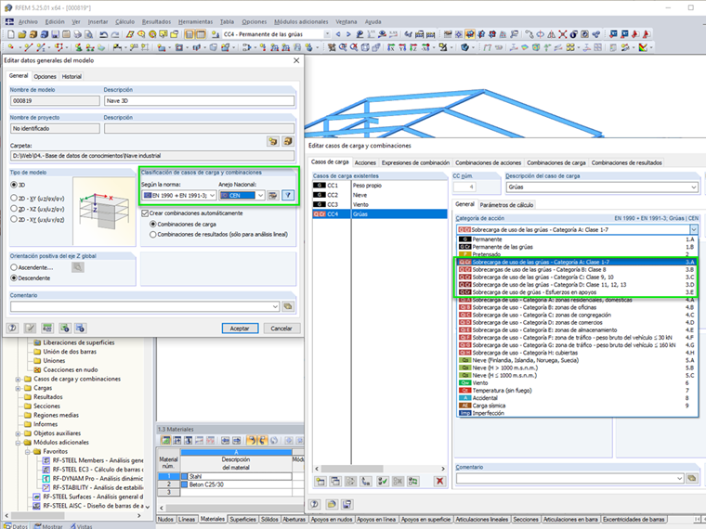Open the Según la norma dropdown
The image size is (706, 529).
[179, 195]
